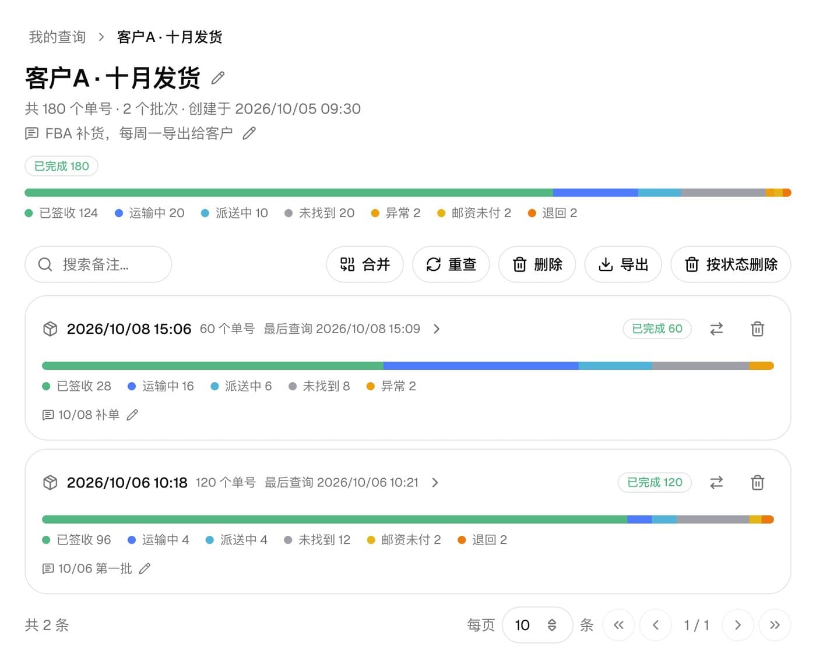
Task: Go to the previous page
Action: [x=656, y=625]
